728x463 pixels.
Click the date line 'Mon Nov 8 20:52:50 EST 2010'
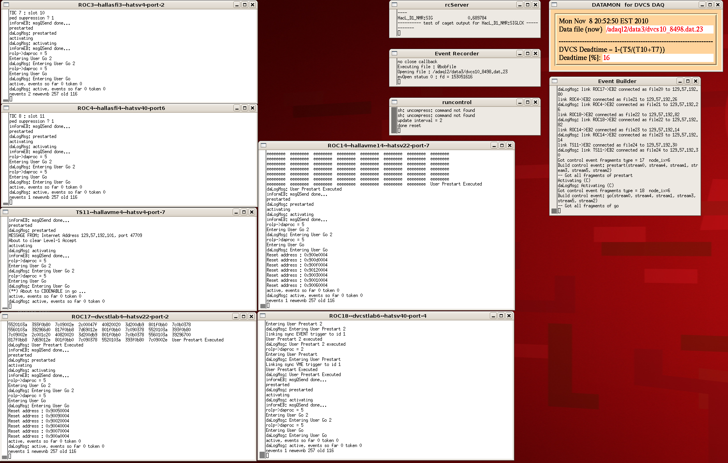click(603, 21)
